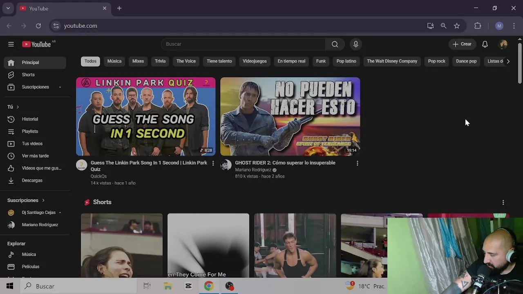This screenshot has height=294, width=523.
Task: Select the Videojuegos filter chip
Action: 255,61
